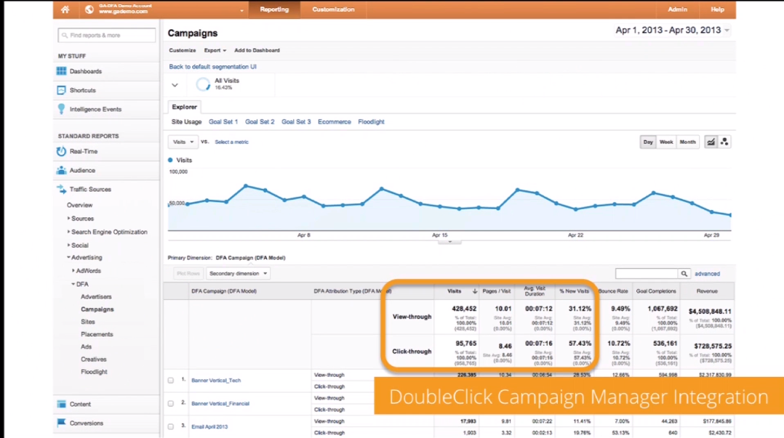Switch to line chart view icon
Screen dimensions: 784x438
[x=711, y=142]
